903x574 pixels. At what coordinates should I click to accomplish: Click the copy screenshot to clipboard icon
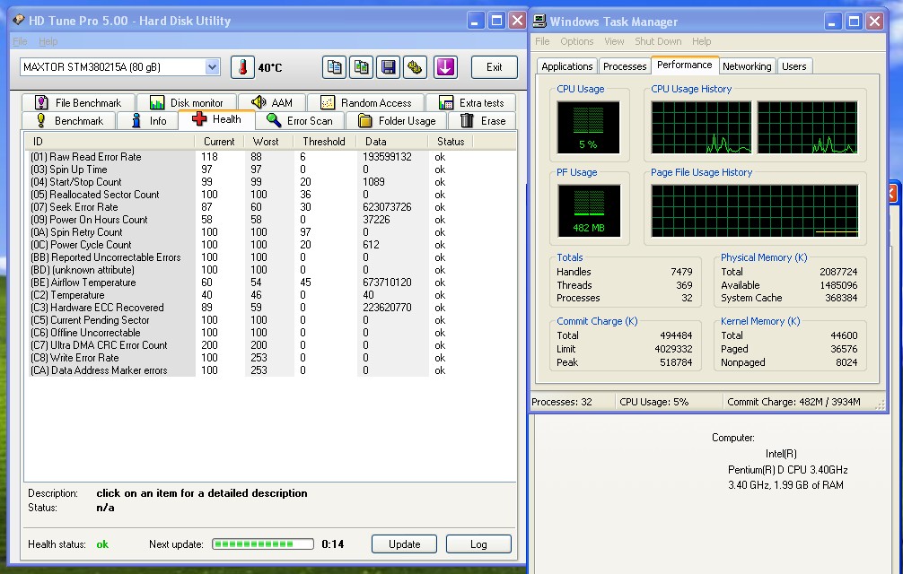coord(361,66)
